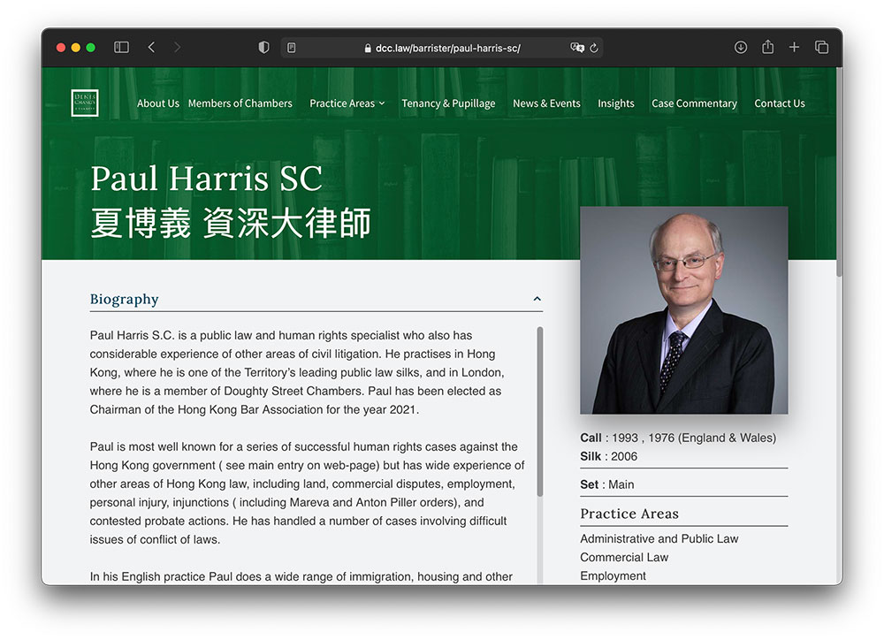Click the translate page icon
The image size is (884, 640).
pyautogui.click(x=577, y=48)
